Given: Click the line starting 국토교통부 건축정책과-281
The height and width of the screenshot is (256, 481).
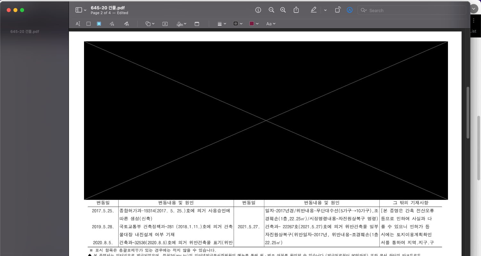Looking at the screenshot, I should click(176, 226).
